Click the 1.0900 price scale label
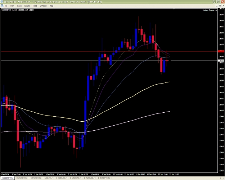Screen dimensions: 225x180 tap(221, 152)
